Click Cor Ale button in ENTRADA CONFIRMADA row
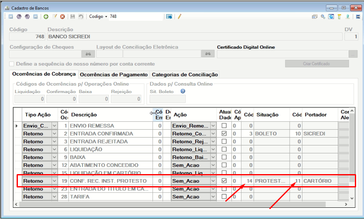This screenshot has width=364, height=219. (344, 134)
